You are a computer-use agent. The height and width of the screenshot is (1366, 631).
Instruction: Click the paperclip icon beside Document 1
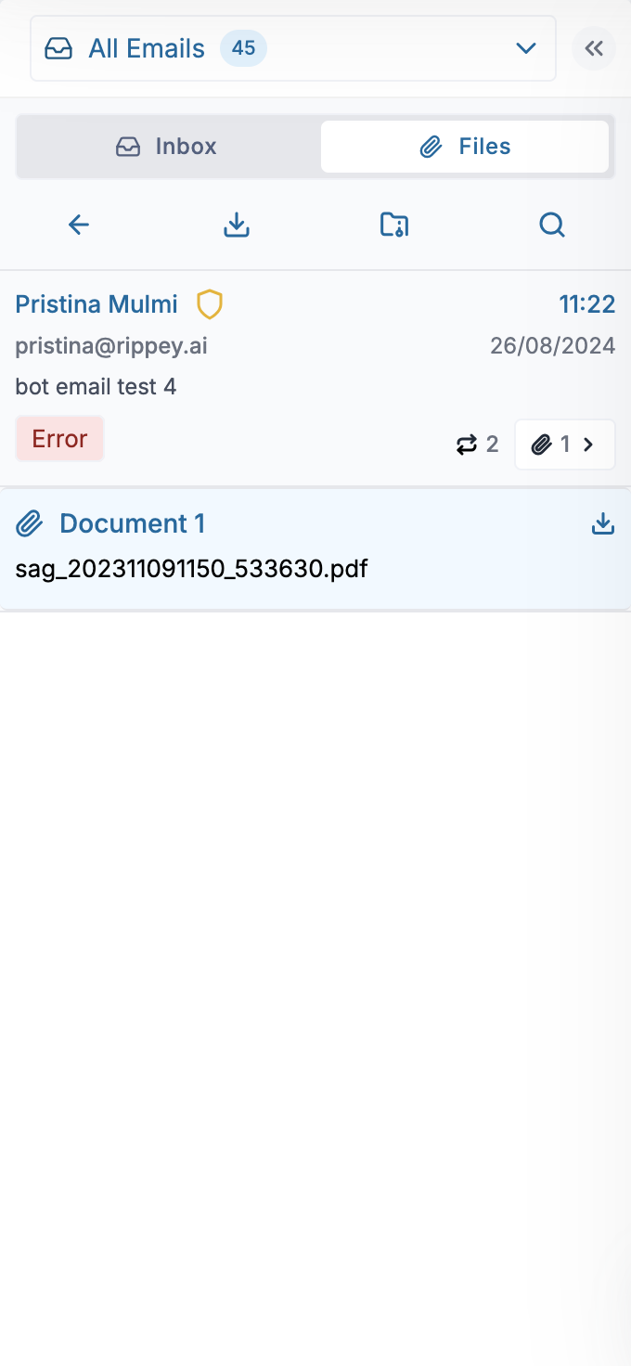30,524
